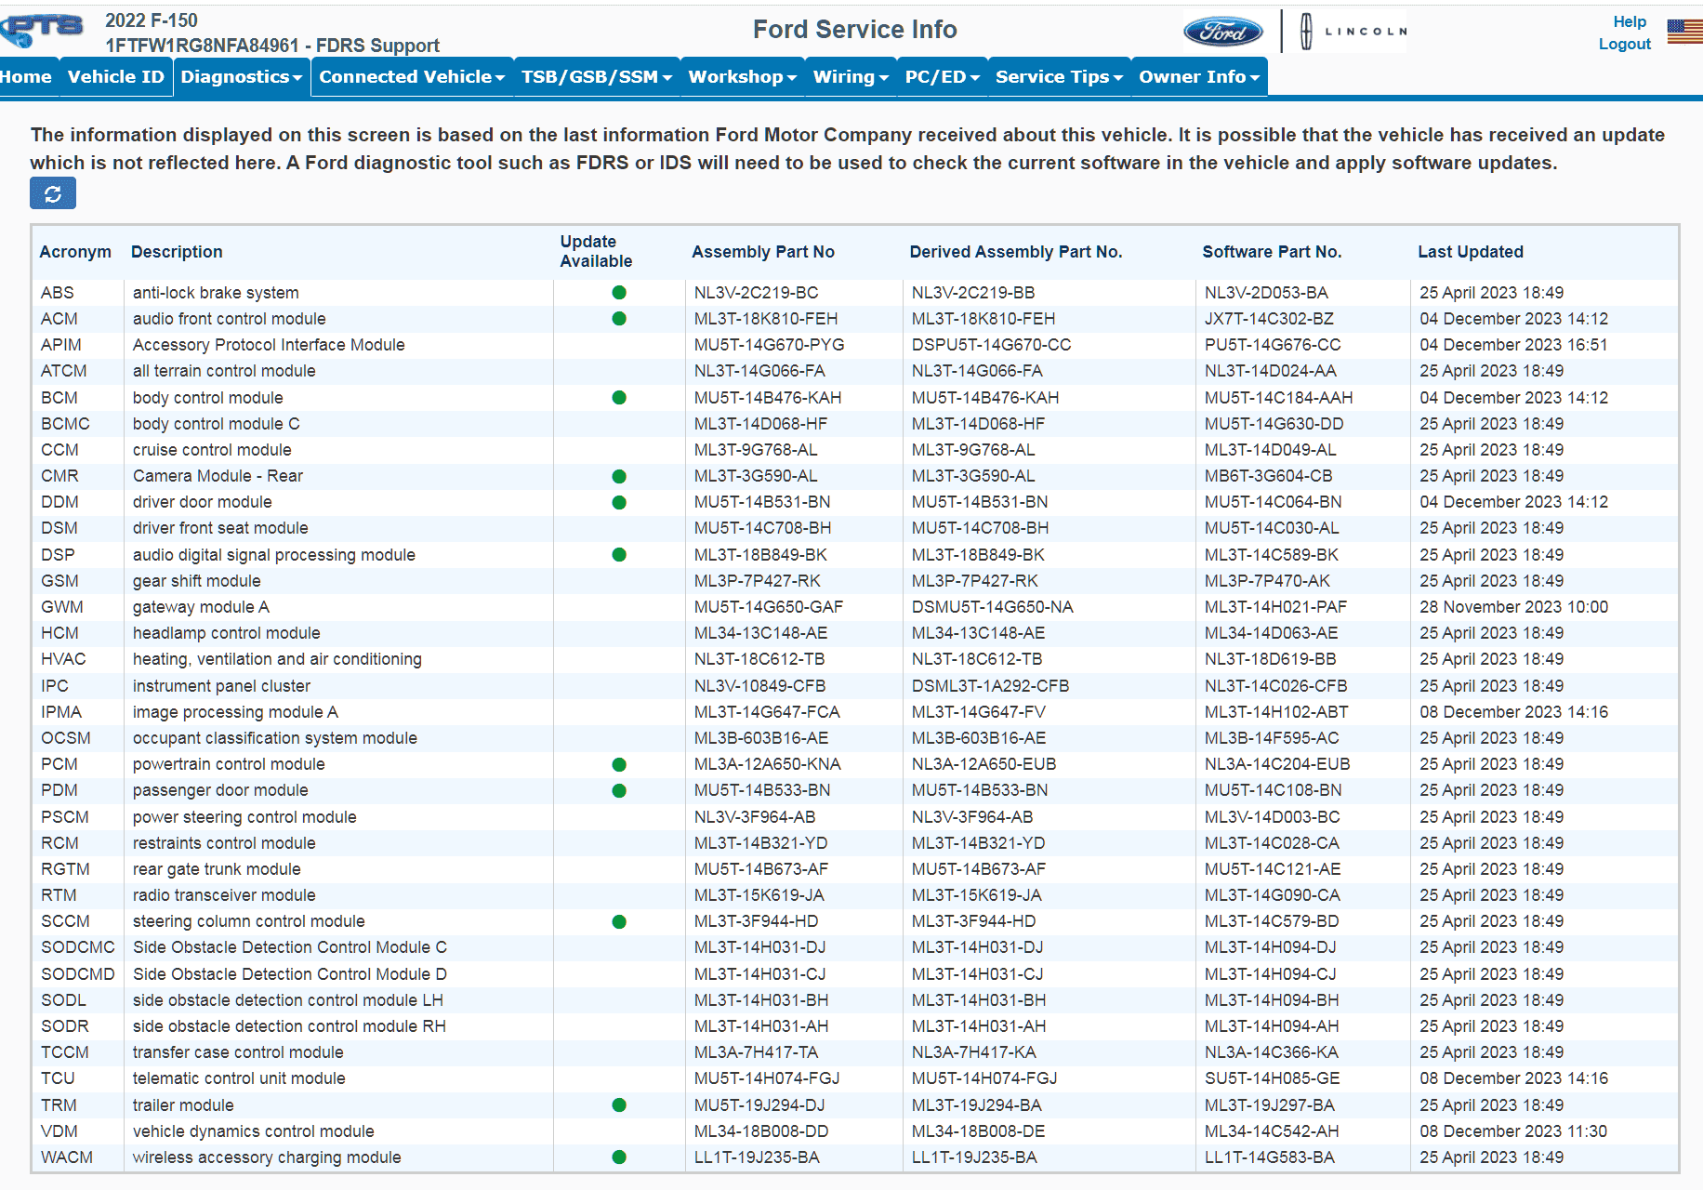The image size is (1703, 1190).
Task: Click the green update indicator for PCM
Action: (619, 764)
